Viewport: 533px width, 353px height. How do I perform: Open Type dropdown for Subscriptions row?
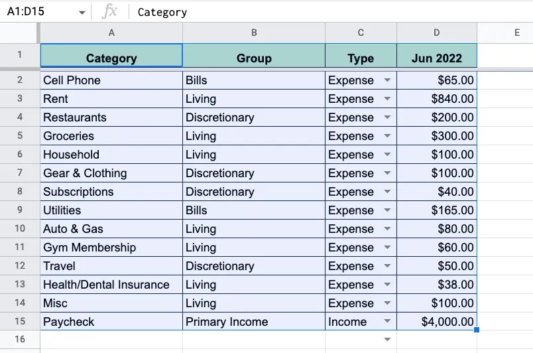coord(387,192)
